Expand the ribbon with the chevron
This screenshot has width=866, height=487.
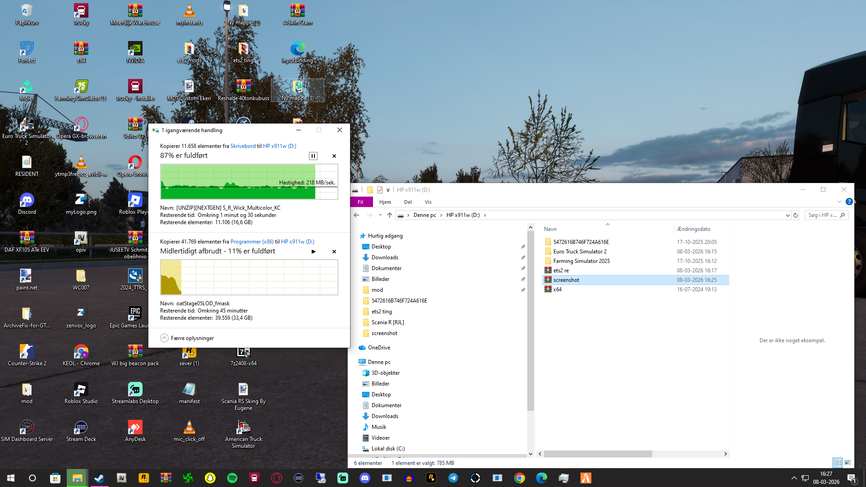click(839, 202)
